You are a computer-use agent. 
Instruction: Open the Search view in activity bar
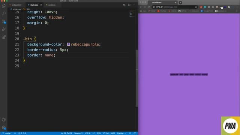[x=4, y=13]
